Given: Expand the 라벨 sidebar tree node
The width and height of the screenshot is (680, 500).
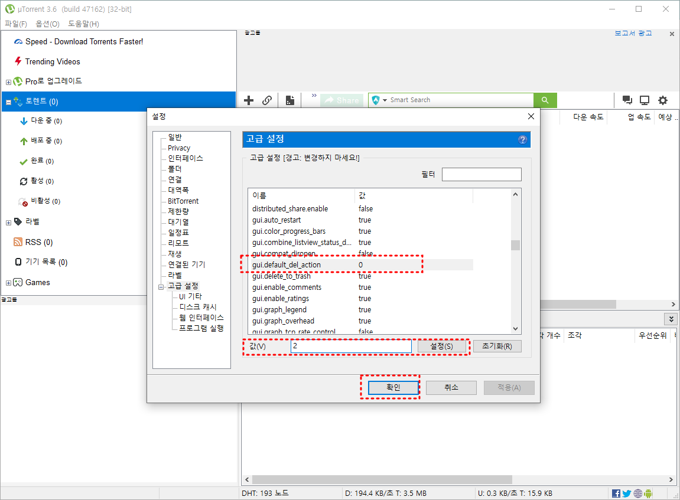Looking at the screenshot, I should tap(8, 223).
